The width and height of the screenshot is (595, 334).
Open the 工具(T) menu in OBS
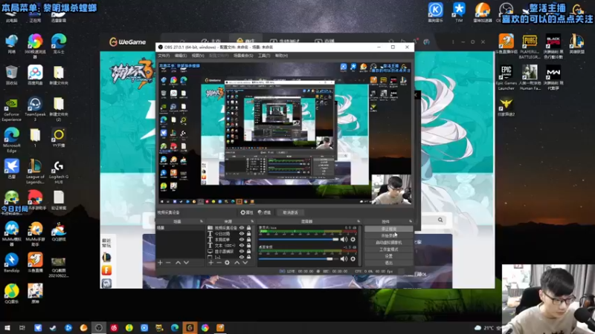tap(264, 56)
